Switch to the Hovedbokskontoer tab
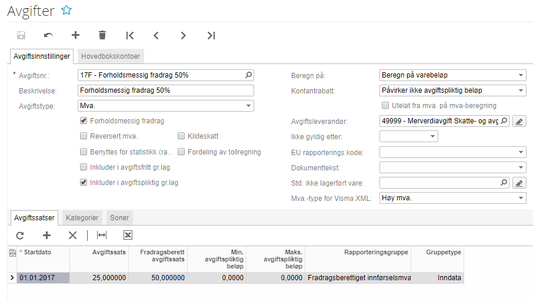Screen dimensions: 533x299 point(111,56)
